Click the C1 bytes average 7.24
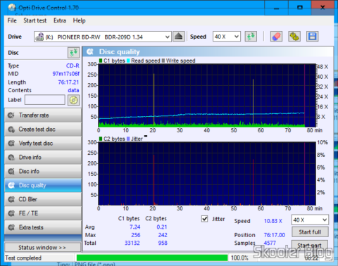Screen dimensions: 338x266 (x=134, y=227)
